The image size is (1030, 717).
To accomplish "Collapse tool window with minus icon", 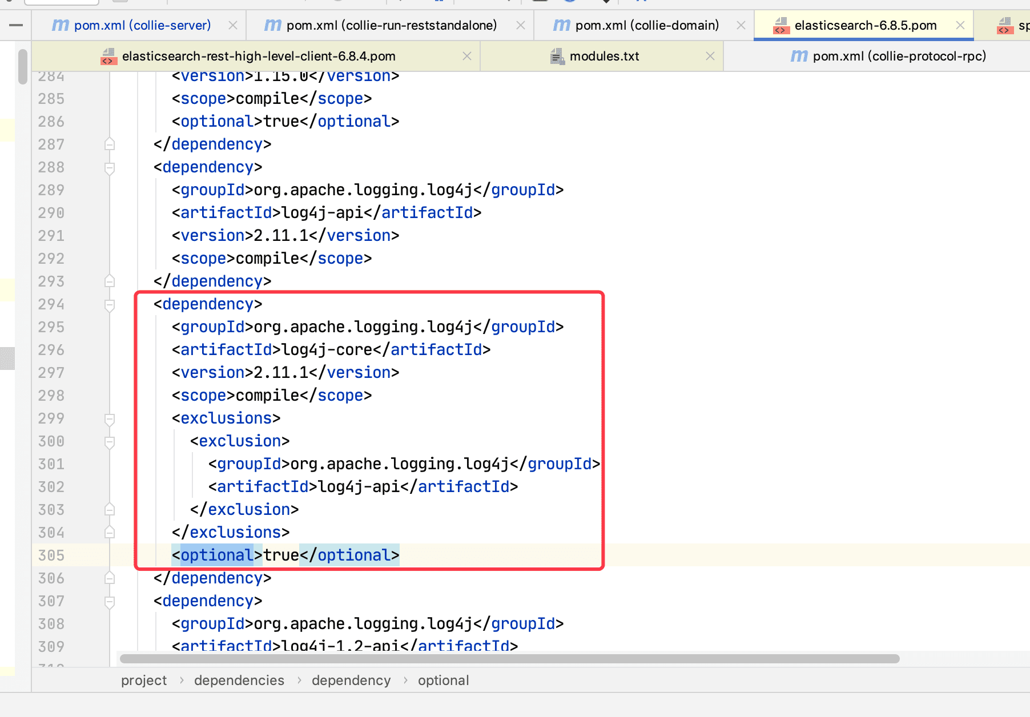I will point(17,25).
